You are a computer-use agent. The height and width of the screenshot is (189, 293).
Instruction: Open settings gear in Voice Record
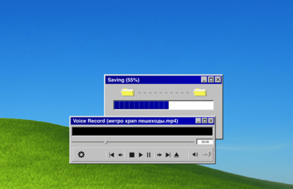tap(81, 155)
